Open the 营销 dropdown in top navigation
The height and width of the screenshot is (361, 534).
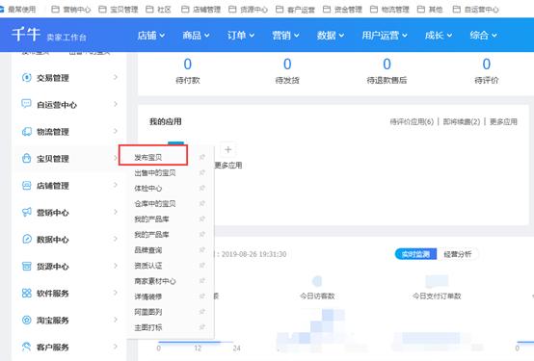click(x=285, y=35)
